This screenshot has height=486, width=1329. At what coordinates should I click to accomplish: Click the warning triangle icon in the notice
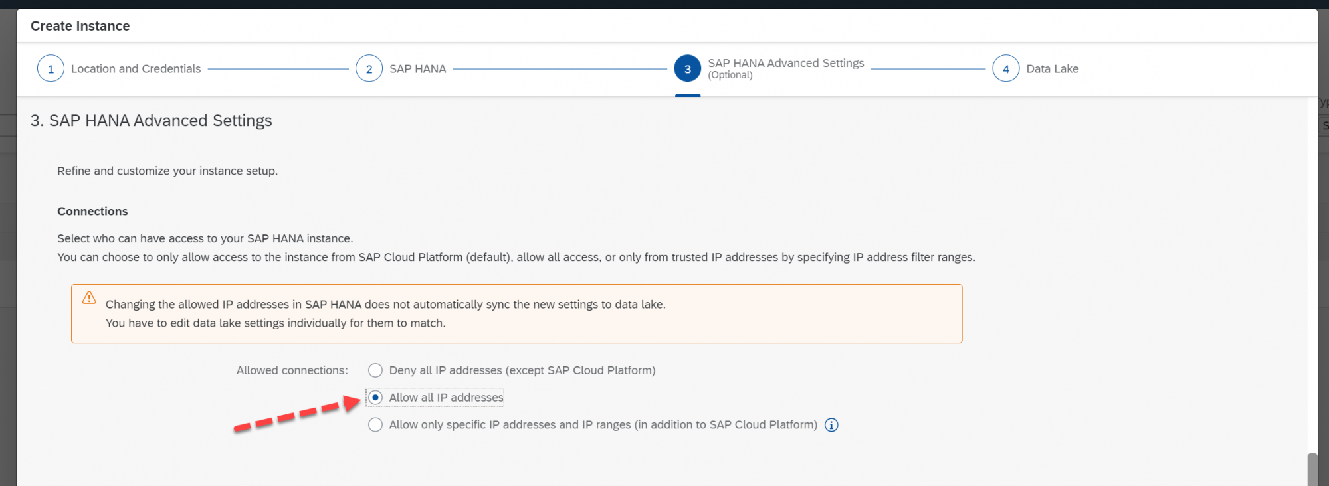click(89, 298)
